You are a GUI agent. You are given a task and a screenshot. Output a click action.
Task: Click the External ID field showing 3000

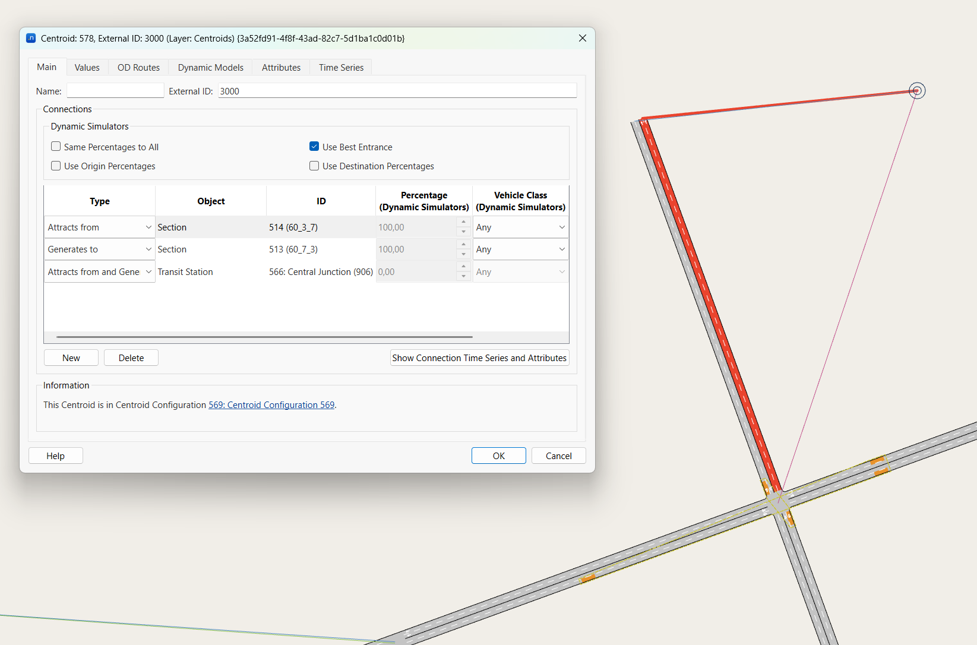[397, 91]
